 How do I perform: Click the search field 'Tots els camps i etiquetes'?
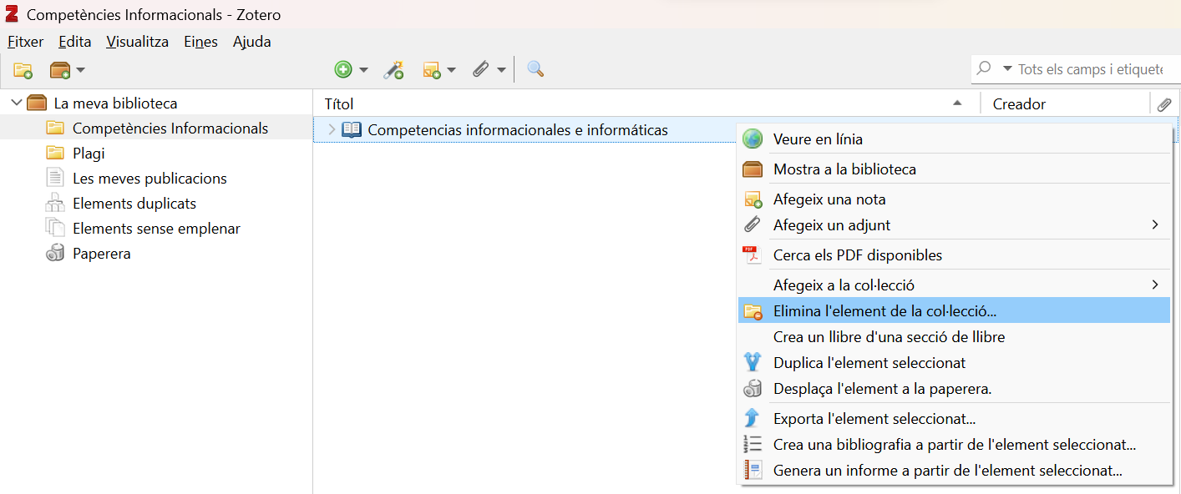tap(1090, 69)
